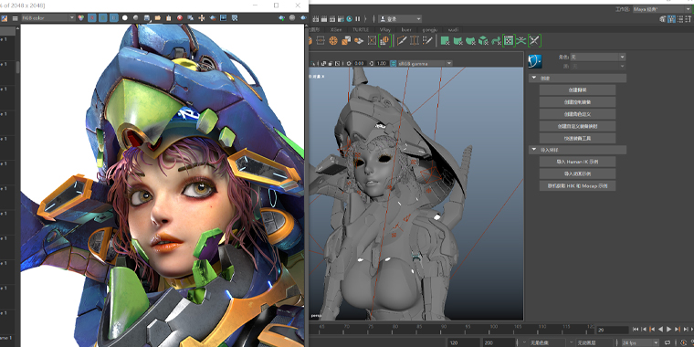
Task: Switch to the XGen shelf tab
Action: pos(336,29)
